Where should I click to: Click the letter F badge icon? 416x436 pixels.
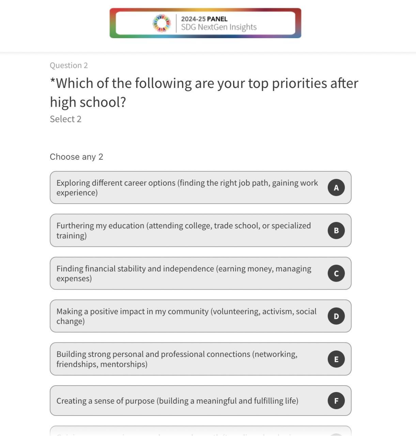coord(336,401)
